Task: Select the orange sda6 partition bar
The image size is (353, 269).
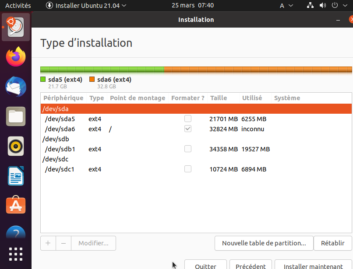Action: (x=258, y=69)
